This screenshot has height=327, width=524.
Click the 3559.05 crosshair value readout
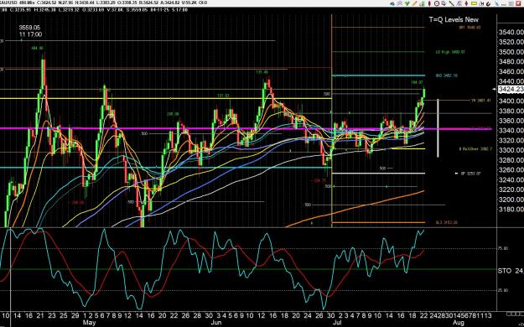[x=29, y=28]
